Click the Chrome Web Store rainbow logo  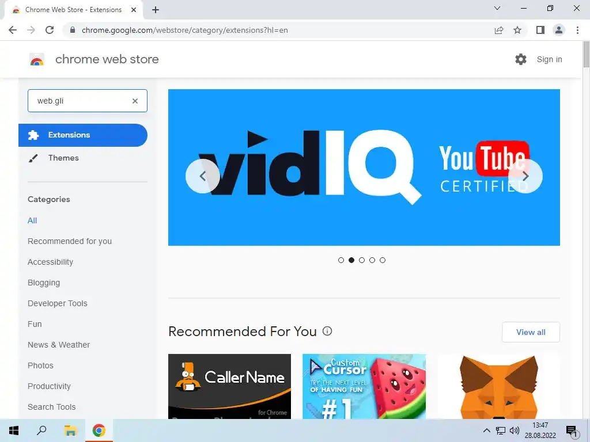pos(37,59)
